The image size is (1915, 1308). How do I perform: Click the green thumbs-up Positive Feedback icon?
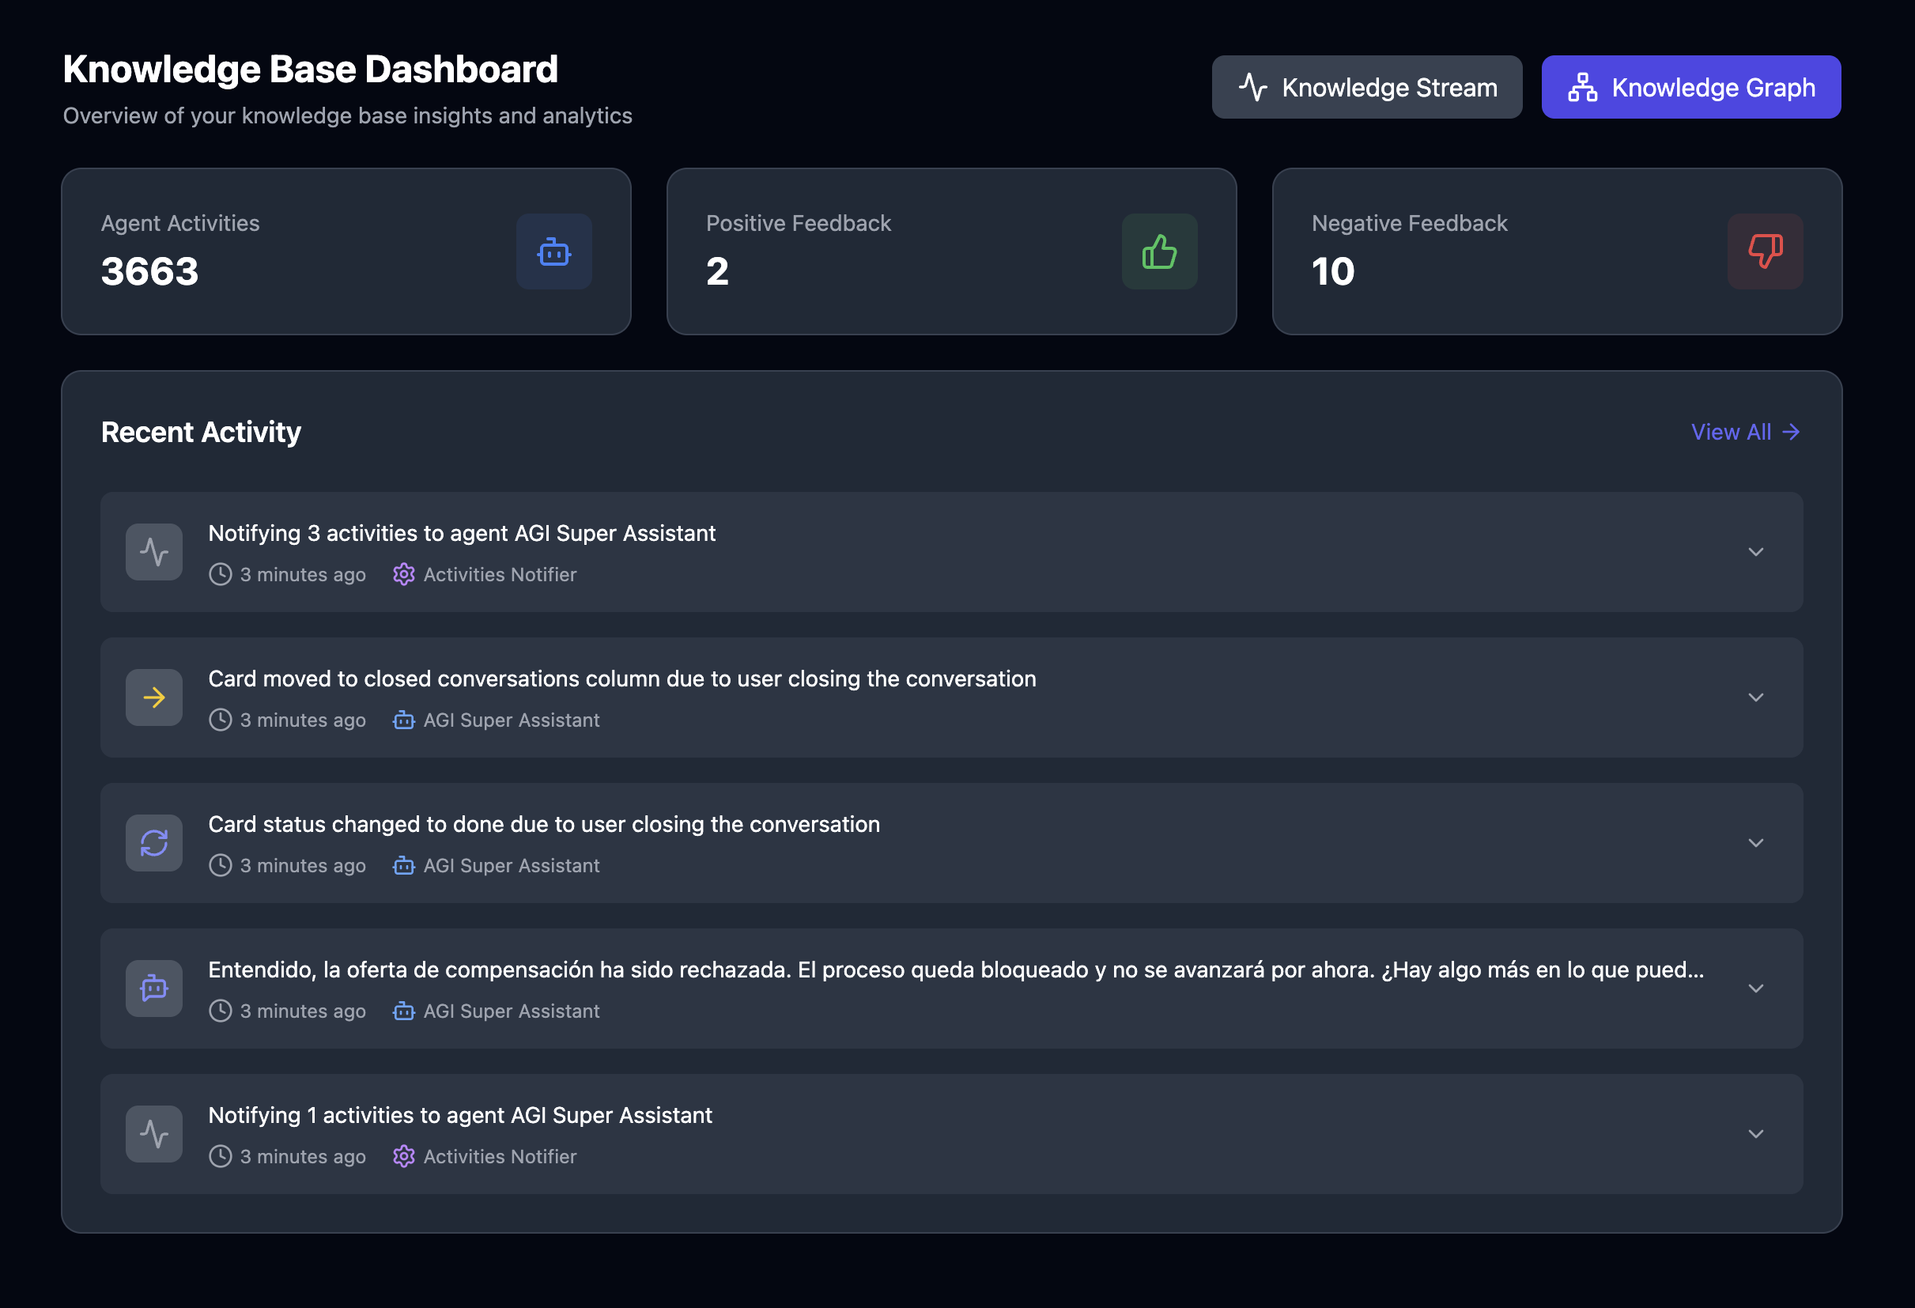tap(1158, 251)
